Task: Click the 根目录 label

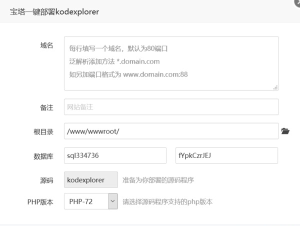Action: coord(43,131)
